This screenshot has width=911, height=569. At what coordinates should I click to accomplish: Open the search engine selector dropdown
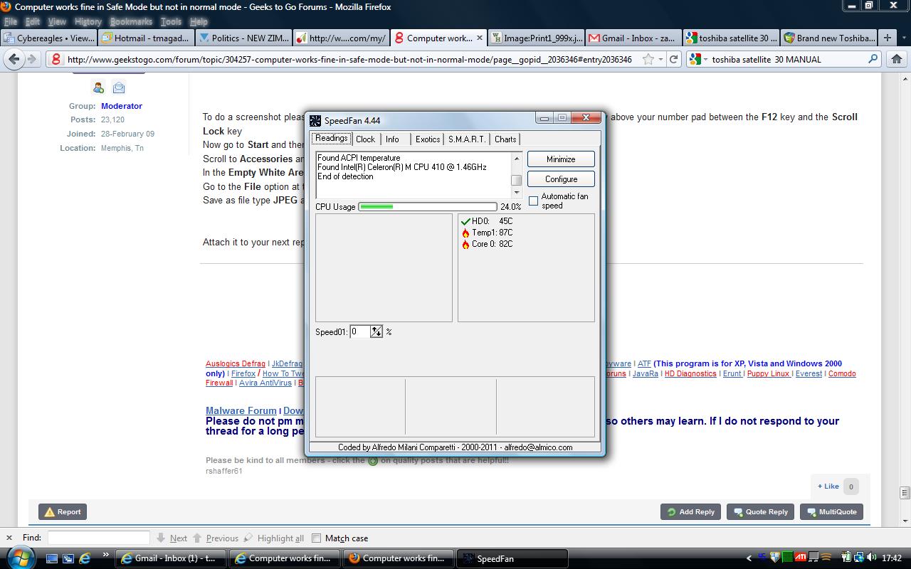(706, 59)
